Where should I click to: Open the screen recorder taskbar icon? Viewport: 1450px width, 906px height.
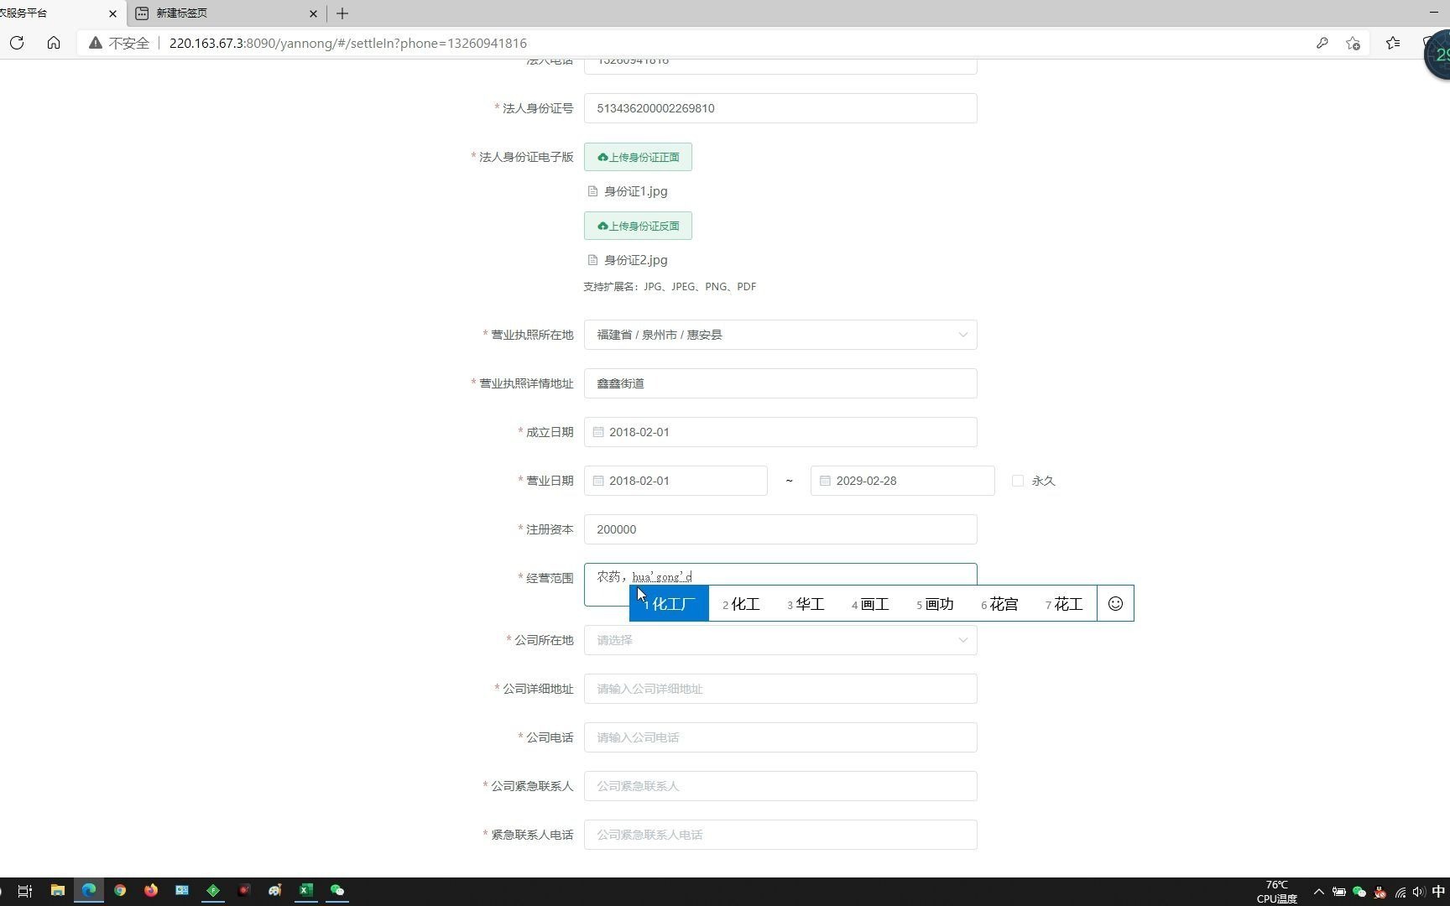(x=244, y=890)
